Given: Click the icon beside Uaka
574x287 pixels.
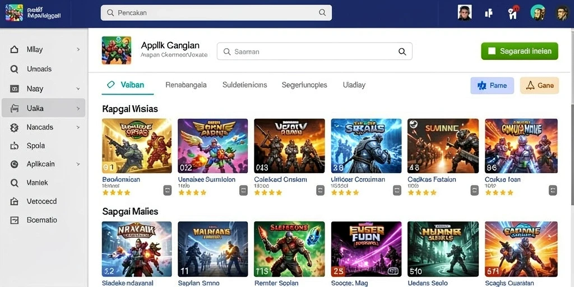Looking at the screenshot, I should 14,108.
